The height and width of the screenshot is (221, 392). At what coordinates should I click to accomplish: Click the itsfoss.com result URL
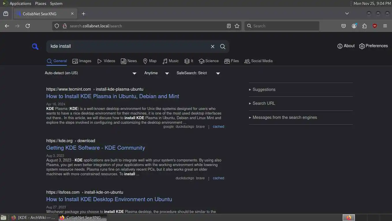(85, 192)
